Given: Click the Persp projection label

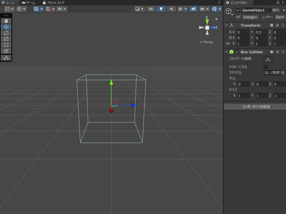Looking at the screenshot, I should coord(208,42).
